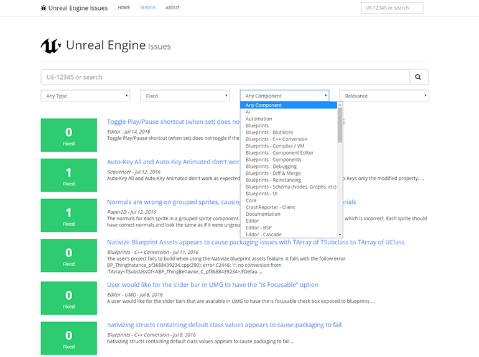479x357 pixels.
Task: Choose Blueprints - Diff & Merge option
Action: [289, 173]
